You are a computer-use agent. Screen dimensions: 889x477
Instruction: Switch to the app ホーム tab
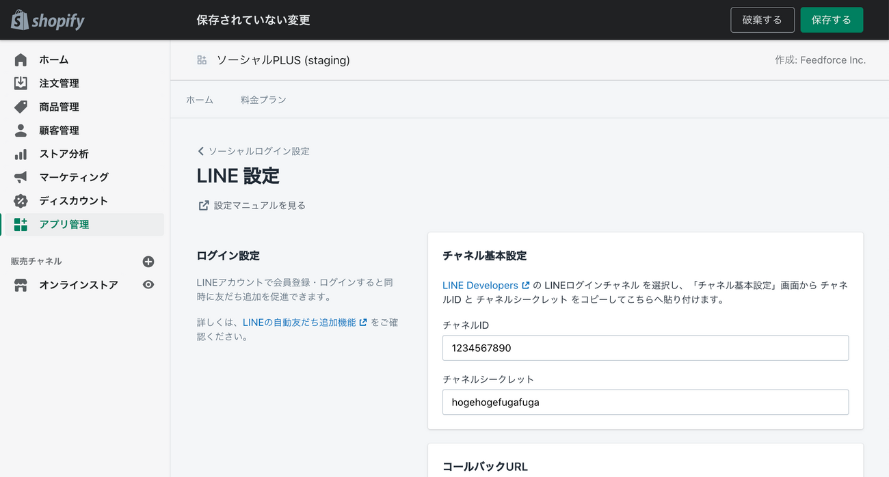pyautogui.click(x=200, y=100)
